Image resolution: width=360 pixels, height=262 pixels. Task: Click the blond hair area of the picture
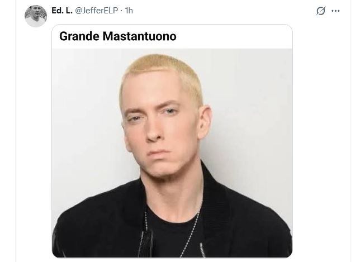(162, 68)
